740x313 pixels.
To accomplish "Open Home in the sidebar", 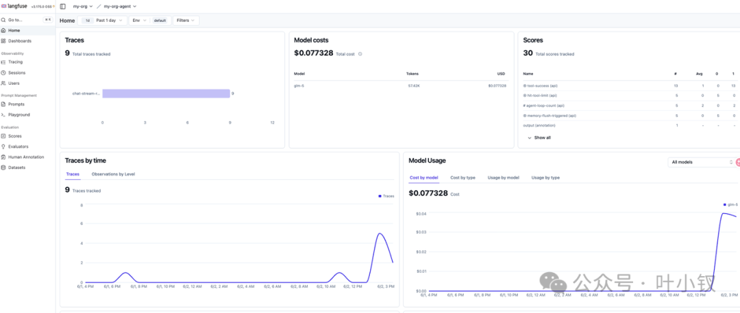I will pos(27,31).
